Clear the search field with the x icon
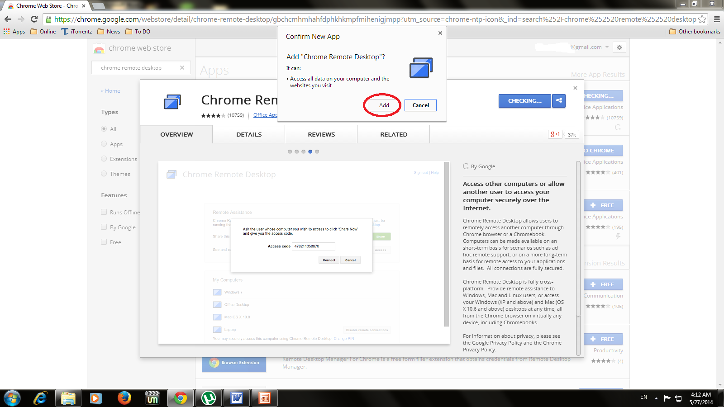This screenshot has height=407, width=724. pyautogui.click(x=182, y=67)
